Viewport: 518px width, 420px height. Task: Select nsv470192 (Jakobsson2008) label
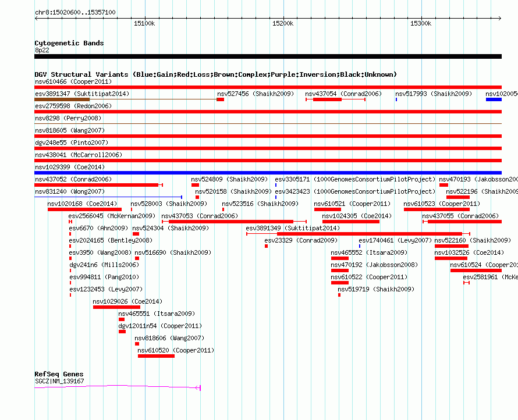(x=374, y=265)
